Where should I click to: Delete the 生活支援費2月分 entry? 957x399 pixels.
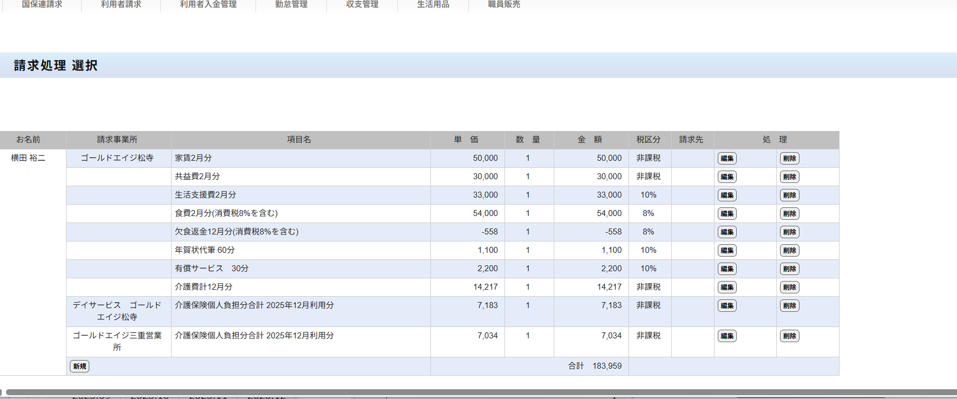point(789,195)
